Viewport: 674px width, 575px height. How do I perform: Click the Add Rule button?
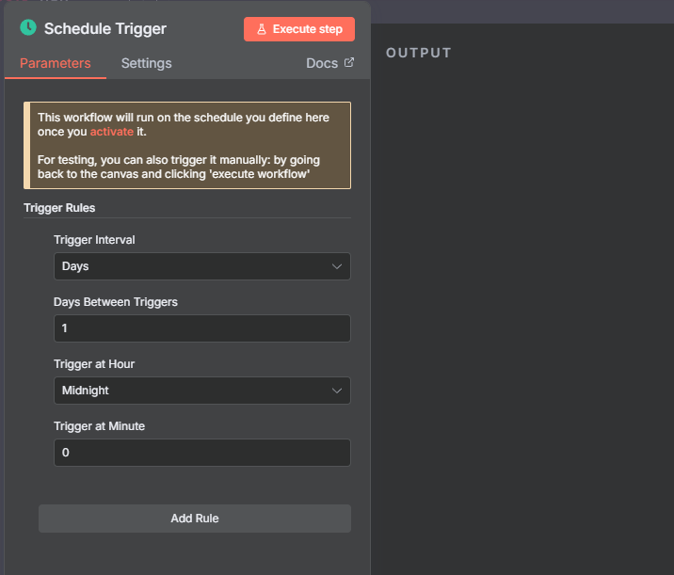(195, 519)
